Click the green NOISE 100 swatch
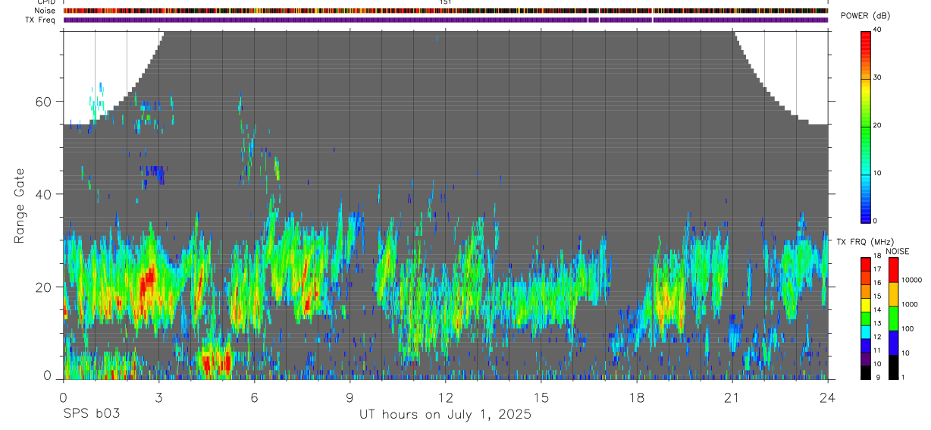 893,319
